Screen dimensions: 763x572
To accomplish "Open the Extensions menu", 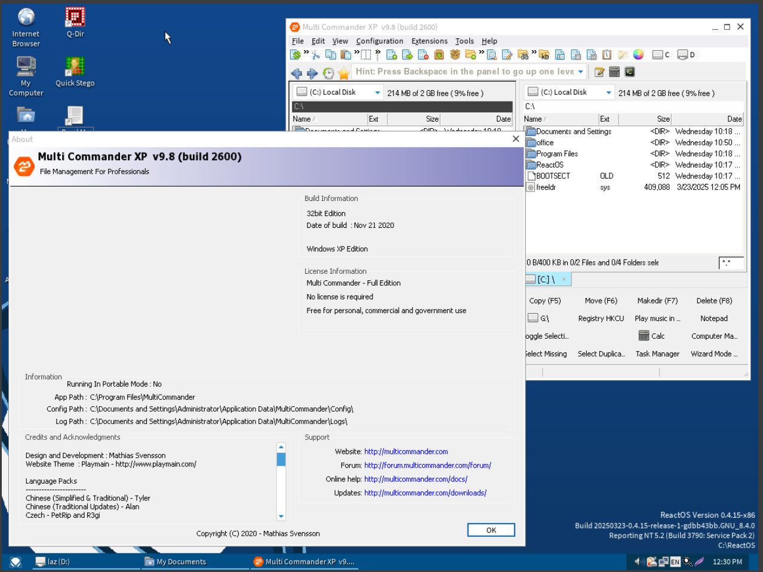I will (x=429, y=41).
